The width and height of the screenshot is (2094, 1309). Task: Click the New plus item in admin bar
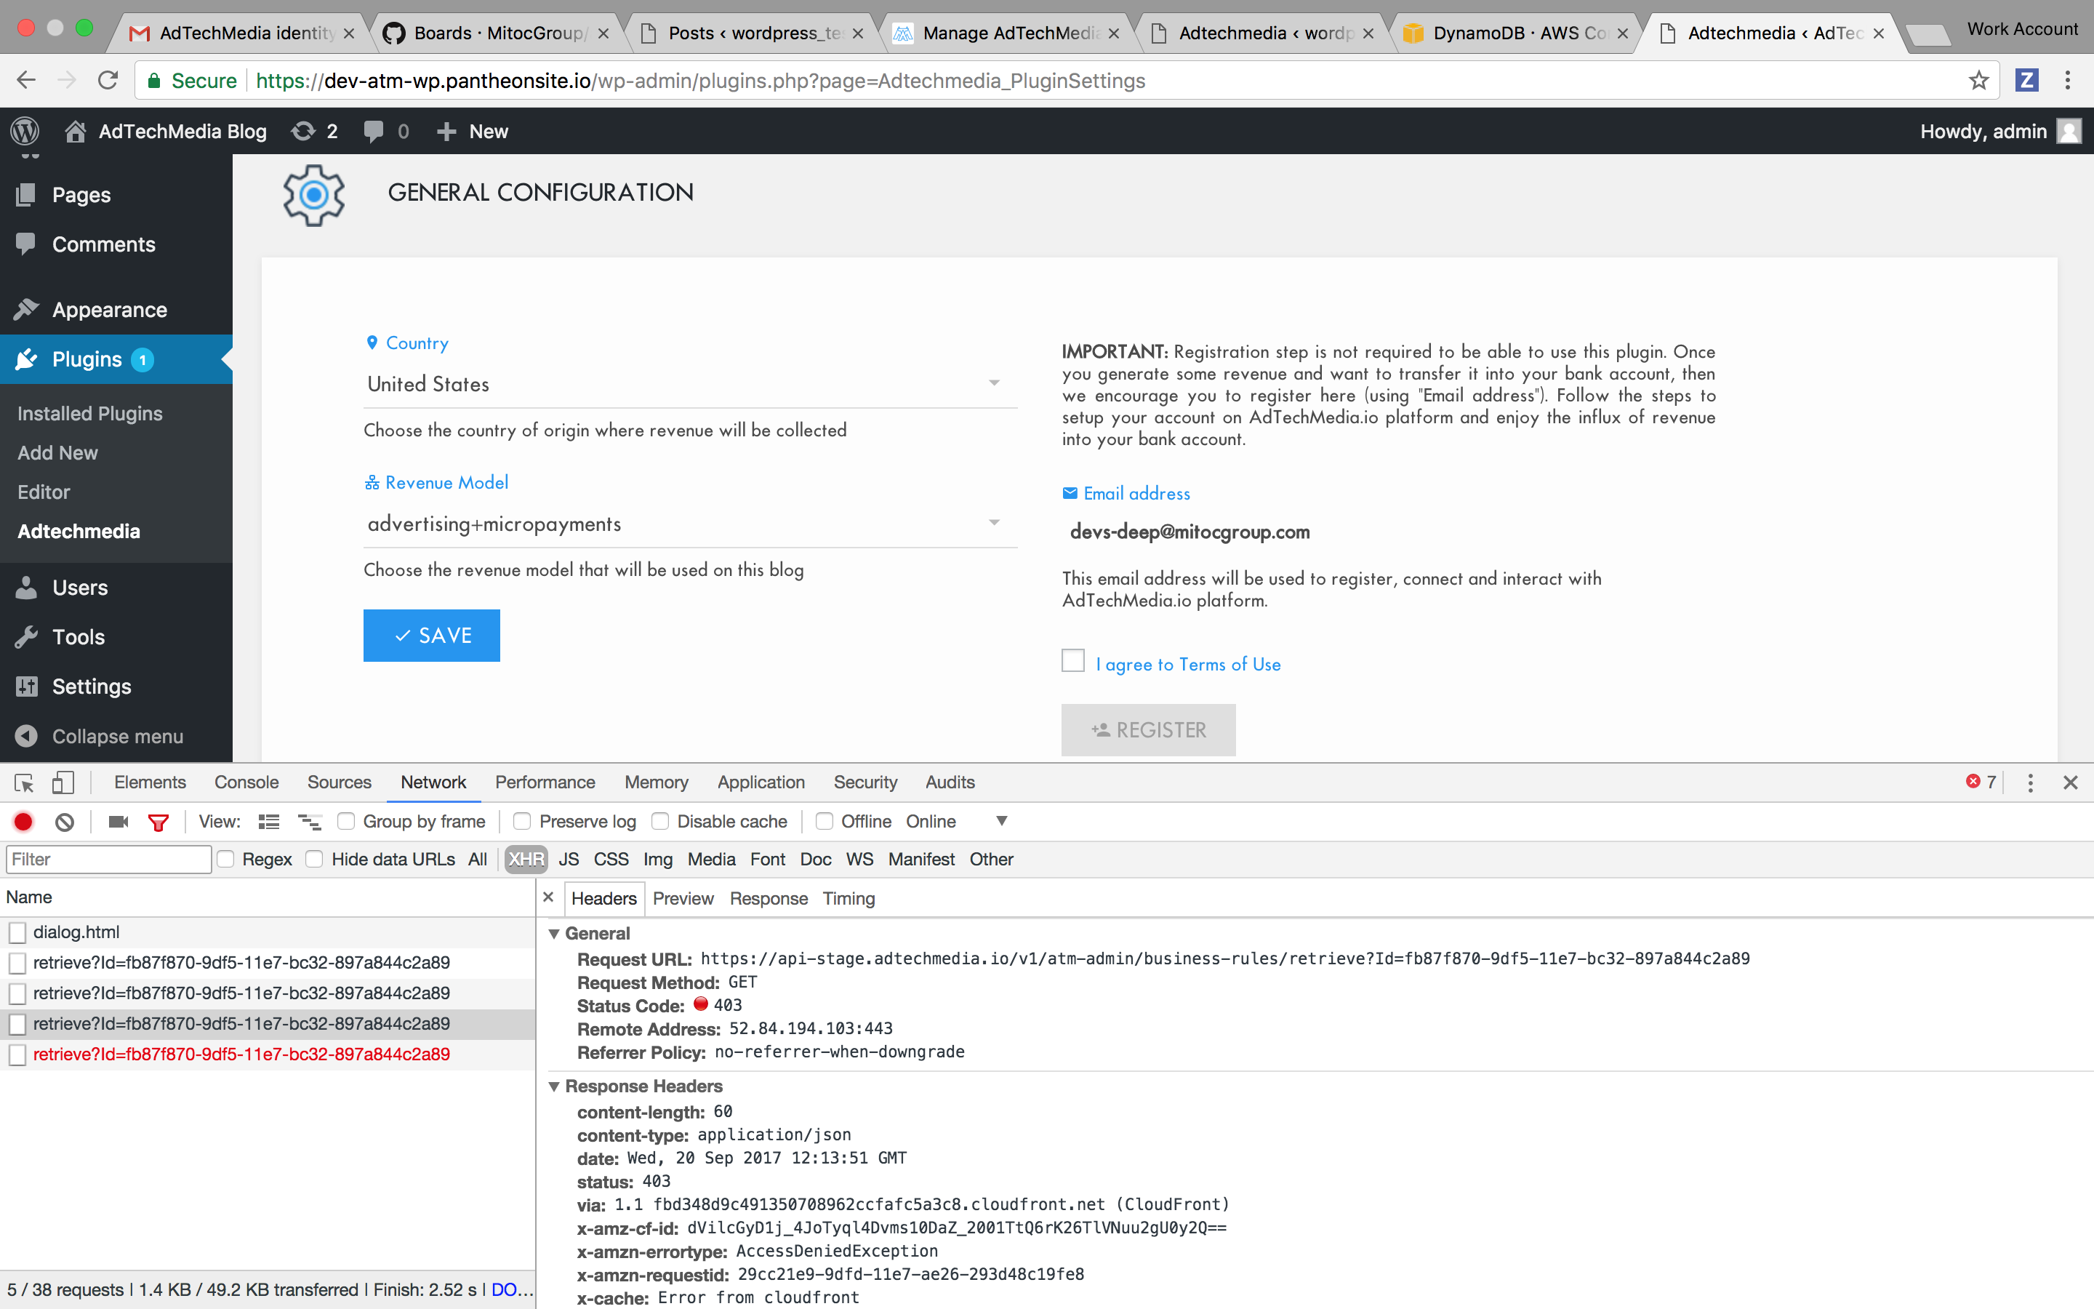473,131
